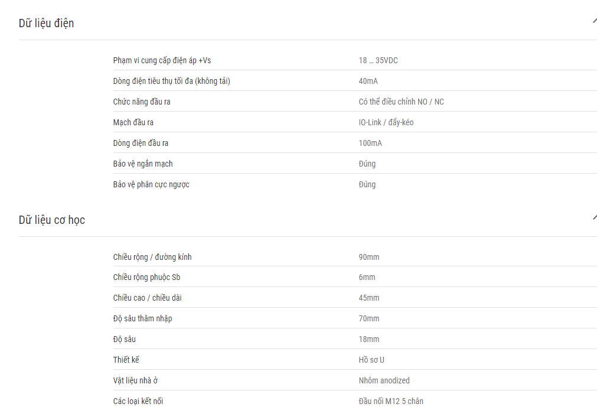This screenshot has height=420, width=597.
Task: Select the IO-Link / đẩy-kéo value
Action: (x=386, y=122)
